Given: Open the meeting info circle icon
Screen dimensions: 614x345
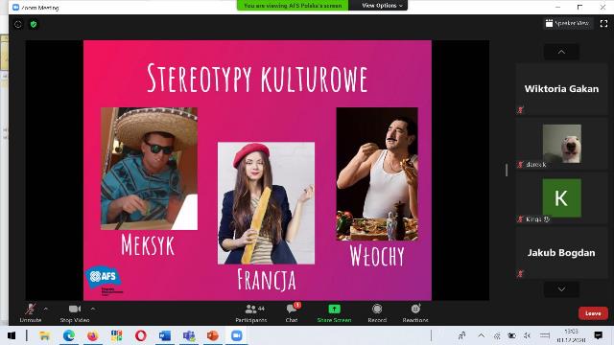Looking at the screenshot, I should [x=18, y=24].
